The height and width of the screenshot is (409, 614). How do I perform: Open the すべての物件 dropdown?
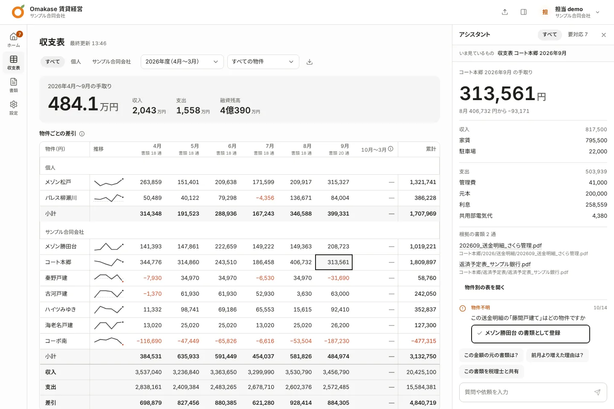pos(263,62)
